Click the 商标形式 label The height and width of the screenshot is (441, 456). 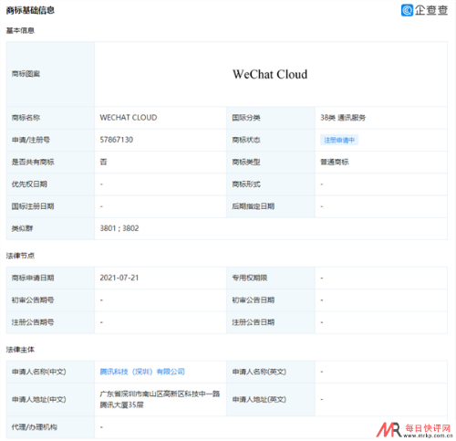[x=246, y=184]
